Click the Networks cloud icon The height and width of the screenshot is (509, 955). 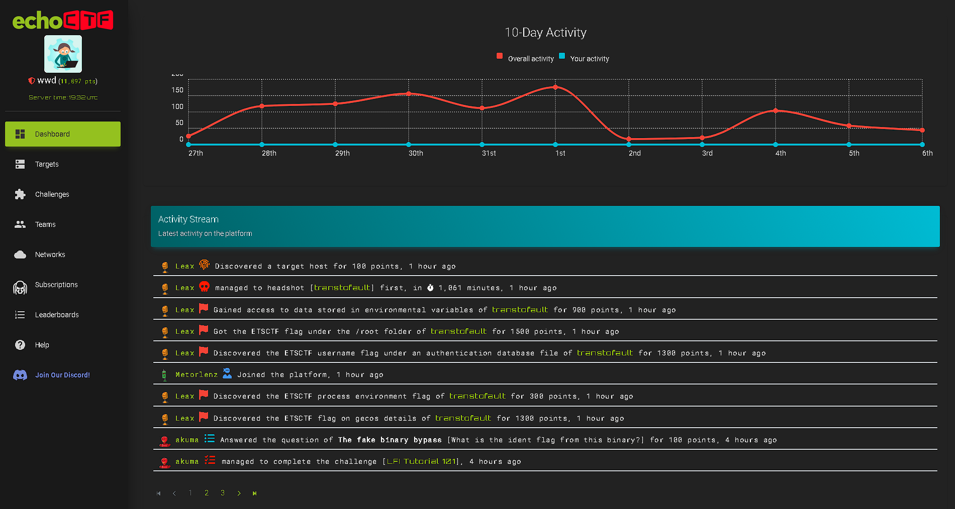[x=20, y=254]
